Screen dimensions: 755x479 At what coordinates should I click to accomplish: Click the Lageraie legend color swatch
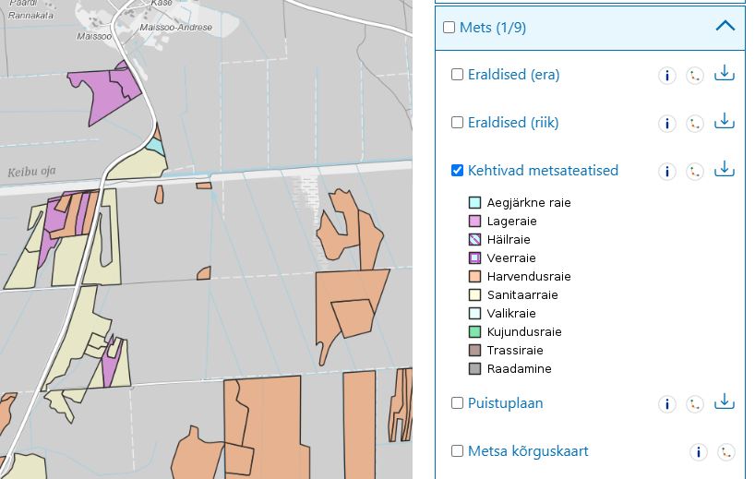(x=475, y=222)
